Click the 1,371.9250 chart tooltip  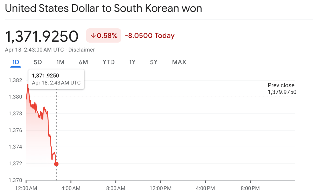pyautogui.click(x=56, y=79)
